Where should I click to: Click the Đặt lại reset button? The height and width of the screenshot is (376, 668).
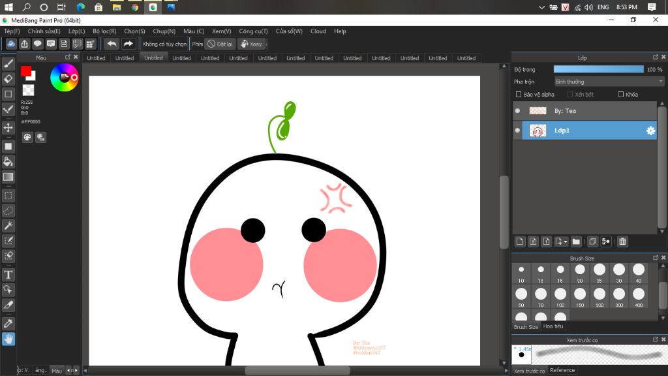(x=220, y=44)
